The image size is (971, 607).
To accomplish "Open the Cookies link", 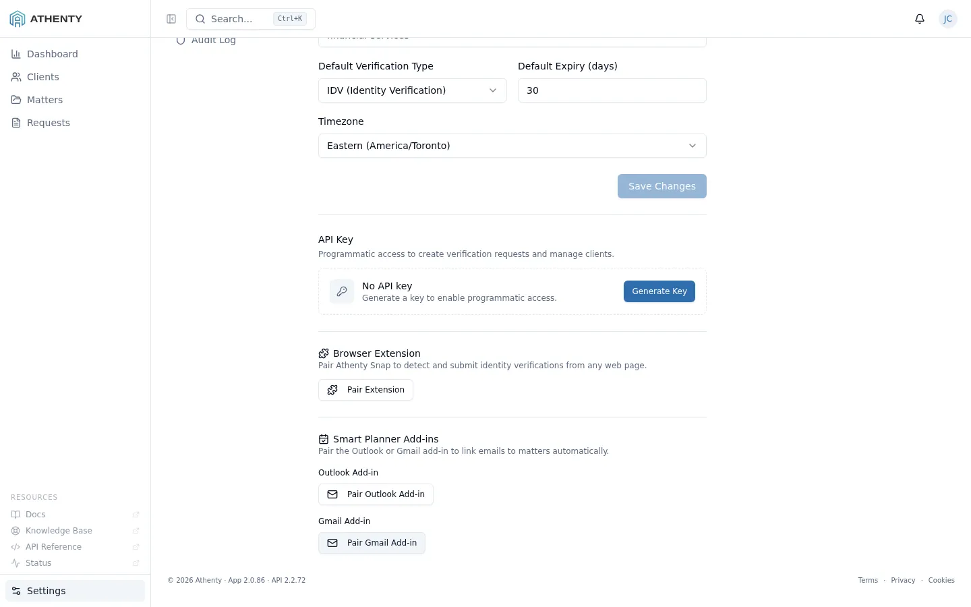I will 941,580.
